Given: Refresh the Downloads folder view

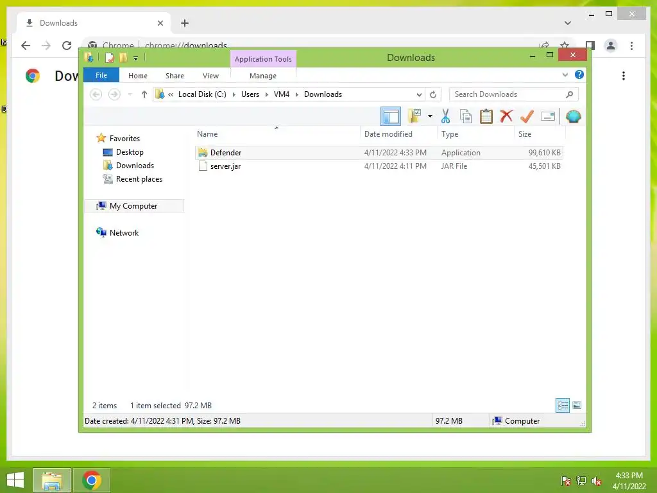Looking at the screenshot, I should pyautogui.click(x=433, y=95).
